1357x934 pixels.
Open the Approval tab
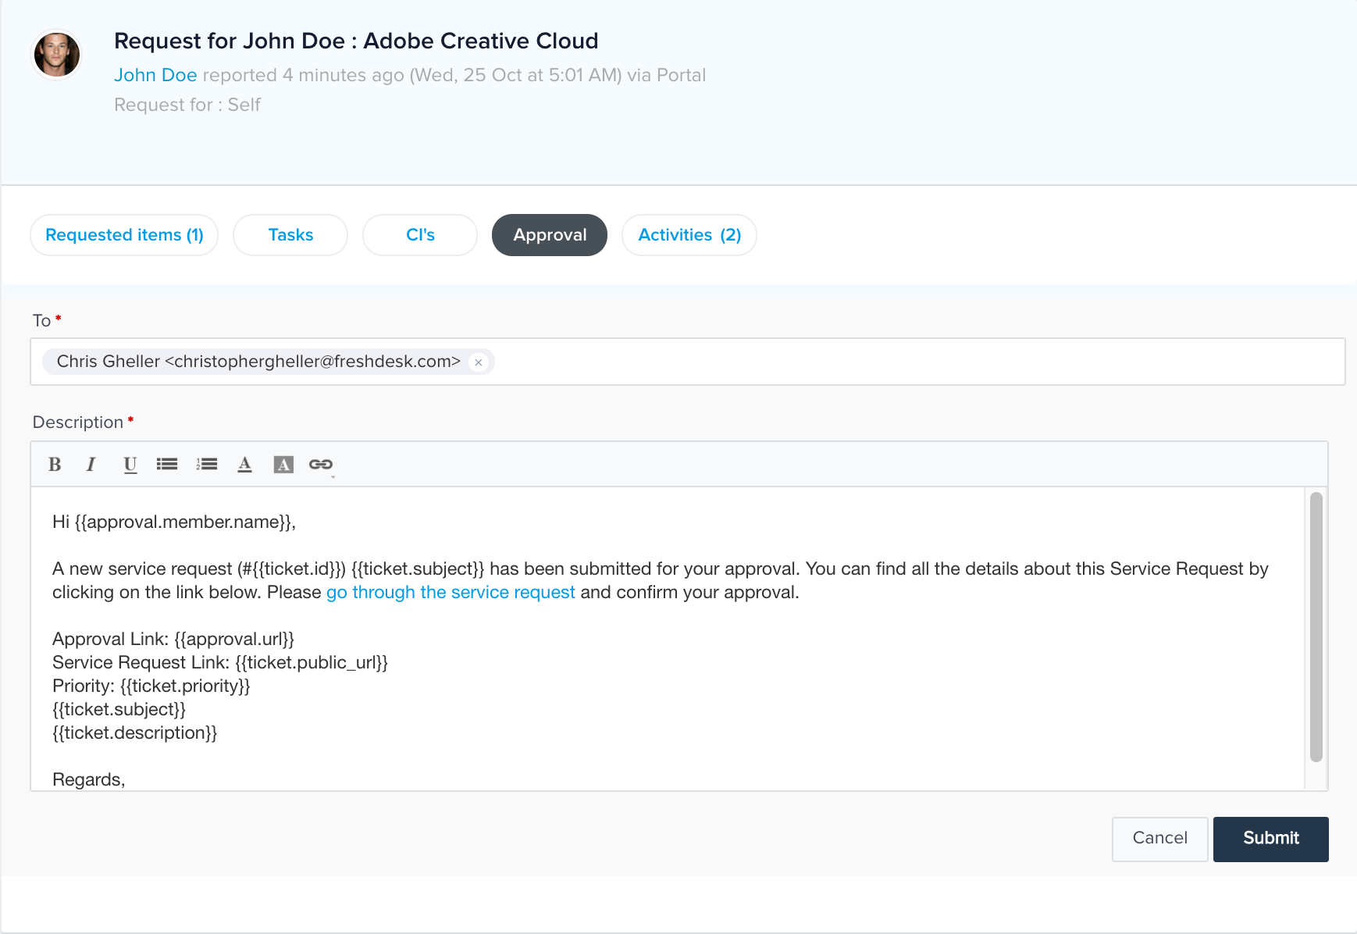click(549, 234)
